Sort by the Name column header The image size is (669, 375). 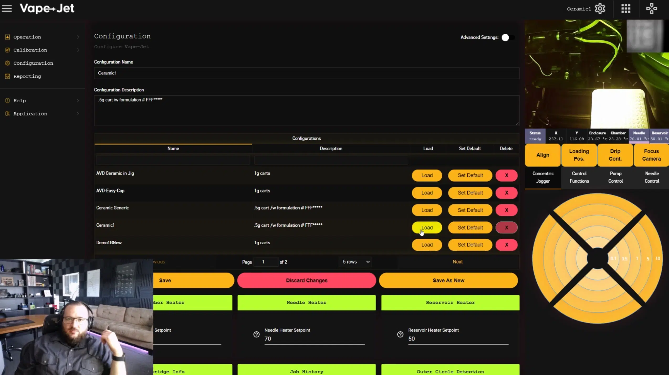click(x=173, y=149)
